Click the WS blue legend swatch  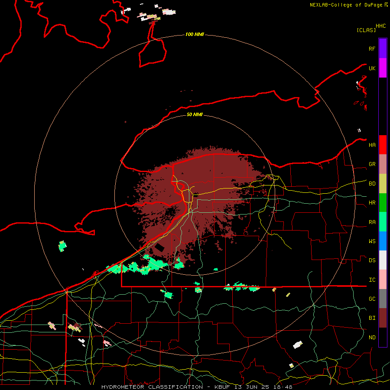coord(383,241)
